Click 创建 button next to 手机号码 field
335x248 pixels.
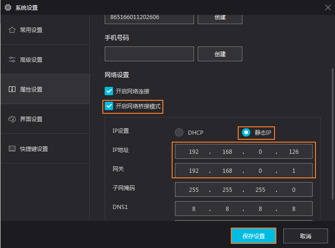point(220,54)
